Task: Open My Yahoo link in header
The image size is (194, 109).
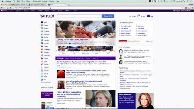Action: tap(132, 16)
